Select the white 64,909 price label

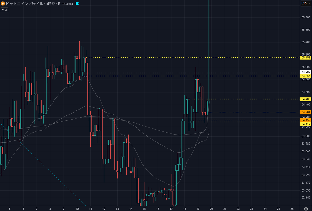coord(306,72)
